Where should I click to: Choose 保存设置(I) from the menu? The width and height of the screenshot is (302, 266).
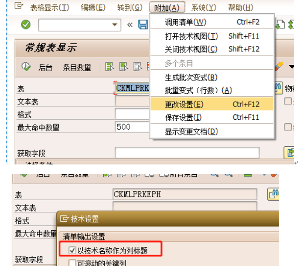click(x=183, y=117)
